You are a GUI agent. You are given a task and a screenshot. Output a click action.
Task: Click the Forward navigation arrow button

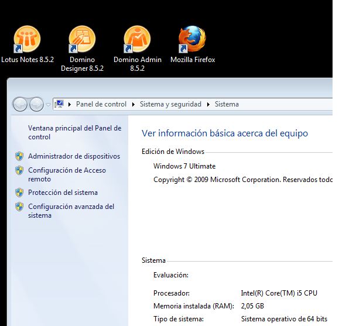(36, 104)
